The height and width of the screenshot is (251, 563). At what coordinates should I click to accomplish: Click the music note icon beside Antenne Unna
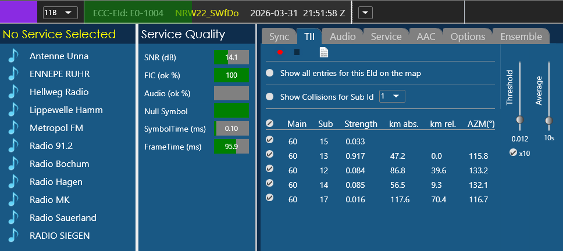(x=13, y=56)
